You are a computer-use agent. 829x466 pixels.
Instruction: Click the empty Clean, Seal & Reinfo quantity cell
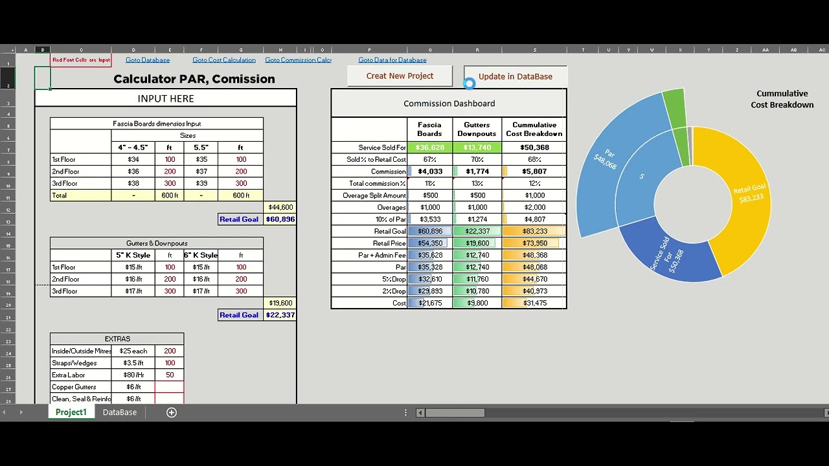[x=170, y=399]
